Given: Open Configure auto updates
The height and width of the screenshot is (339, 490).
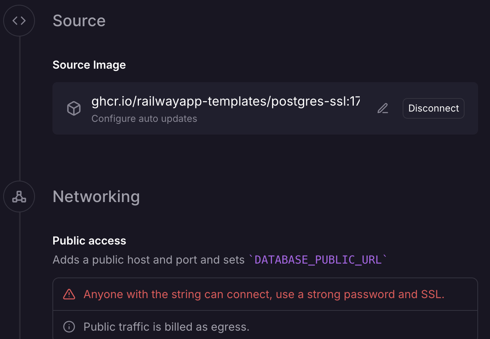Looking at the screenshot, I should point(144,119).
